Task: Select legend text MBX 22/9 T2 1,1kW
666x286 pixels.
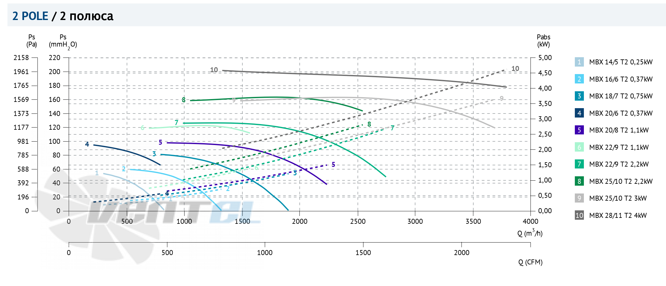Action: pyautogui.click(x=619, y=147)
